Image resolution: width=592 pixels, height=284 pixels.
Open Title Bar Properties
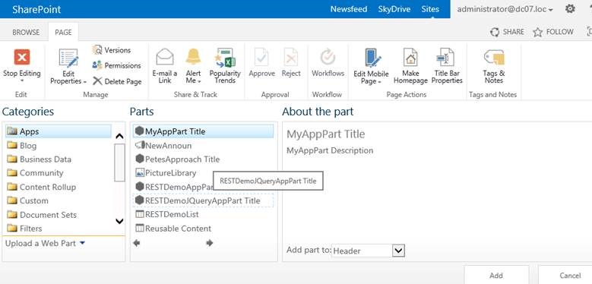click(x=447, y=66)
